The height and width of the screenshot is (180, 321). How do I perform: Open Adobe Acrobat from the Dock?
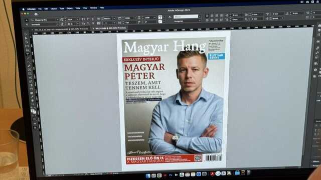pyautogui.click(x=212, y=174)
